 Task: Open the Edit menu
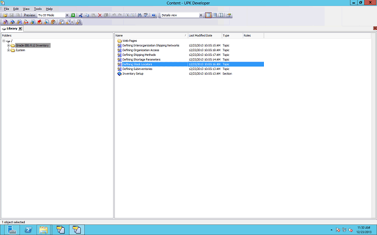[x=16, y=9]
